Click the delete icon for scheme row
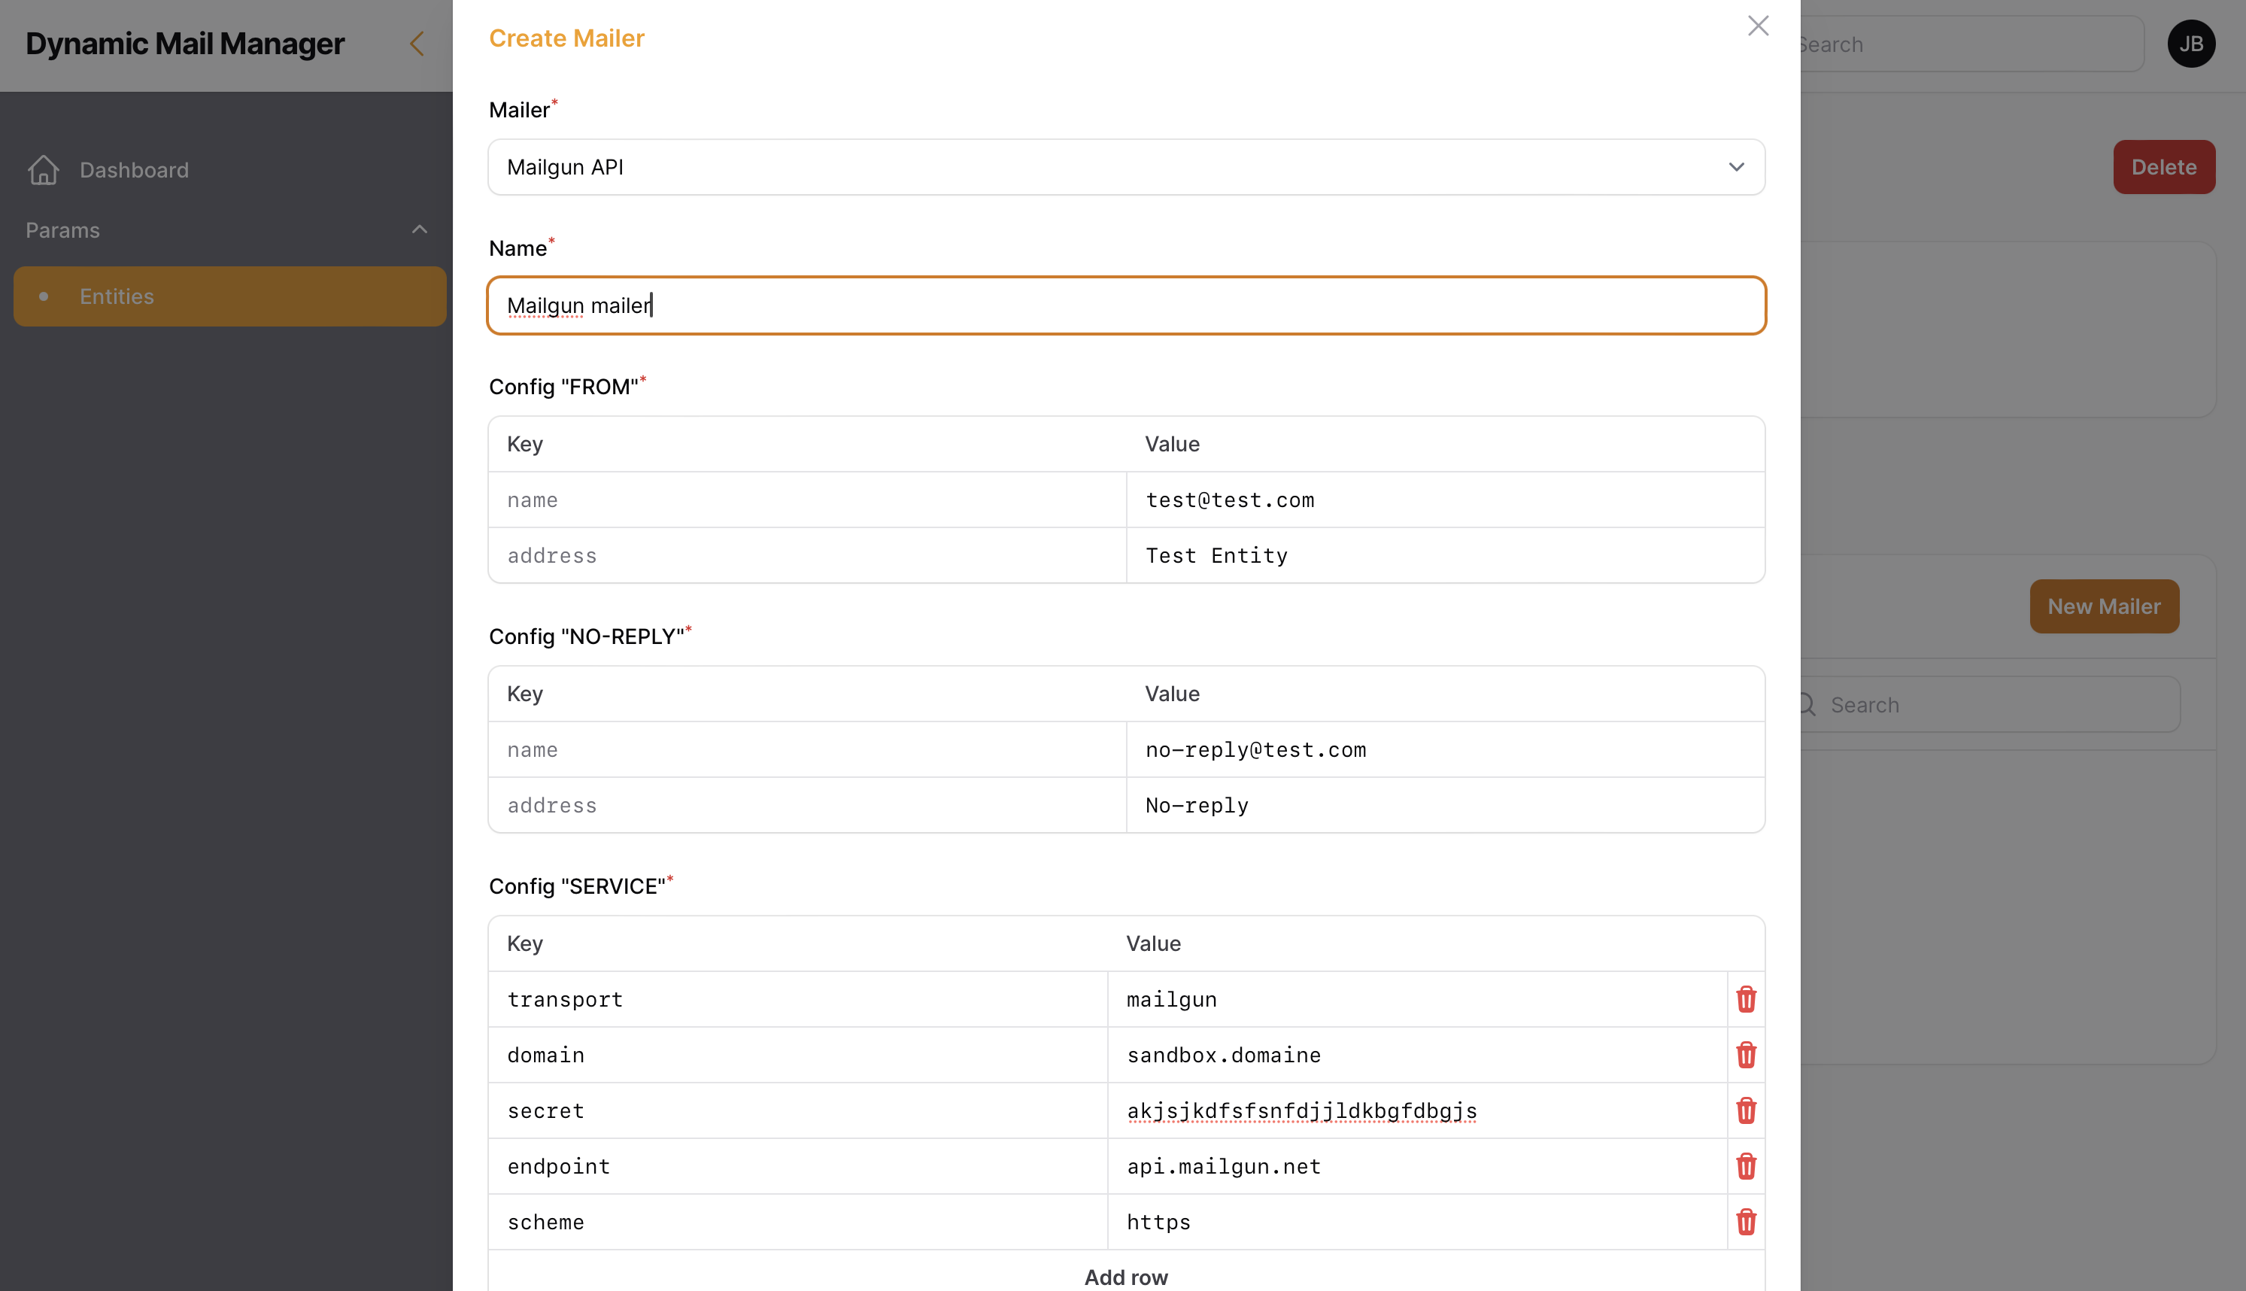 (x=1744, y=1222)
